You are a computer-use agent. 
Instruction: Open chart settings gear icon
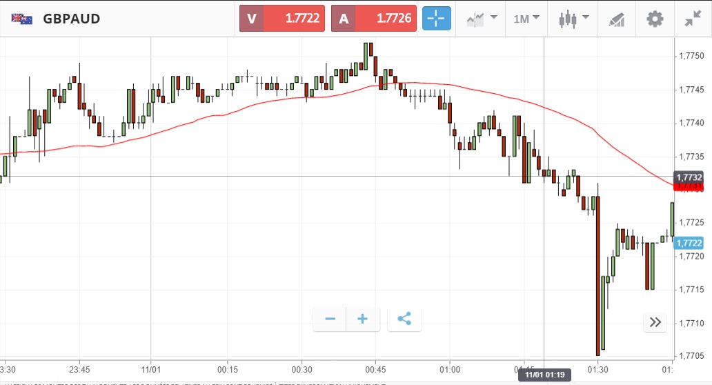click(654, 19)
